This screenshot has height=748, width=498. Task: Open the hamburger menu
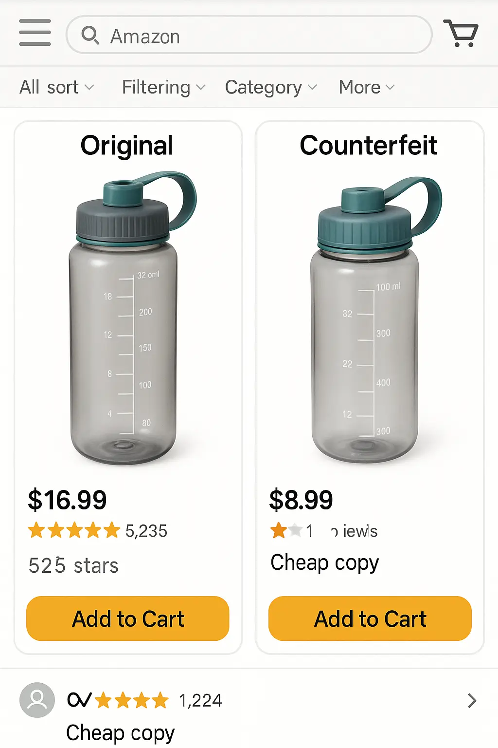[35, 33]
